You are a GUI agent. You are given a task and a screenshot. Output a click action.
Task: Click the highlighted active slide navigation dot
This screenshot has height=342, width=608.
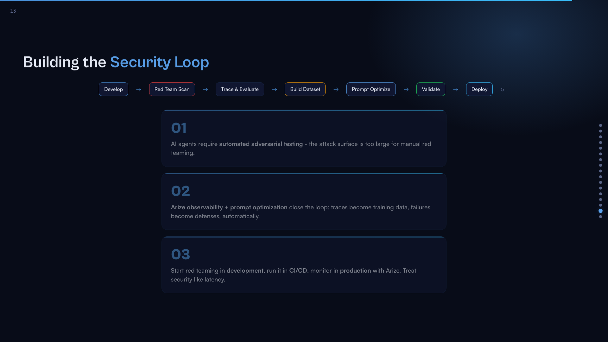pyautogui.click(x=600, y=211)
